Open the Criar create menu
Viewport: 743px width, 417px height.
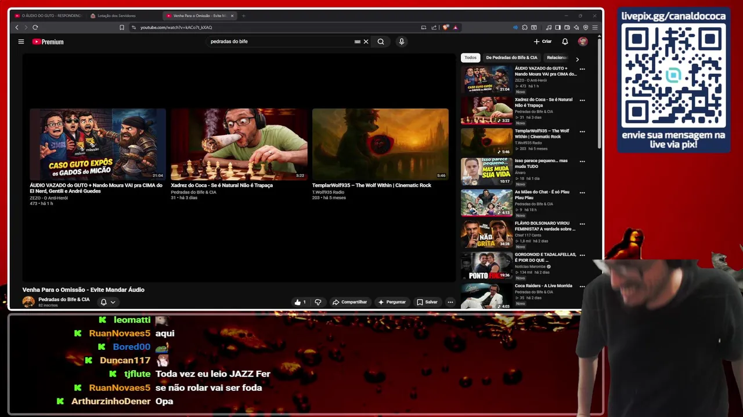point(543,42)
